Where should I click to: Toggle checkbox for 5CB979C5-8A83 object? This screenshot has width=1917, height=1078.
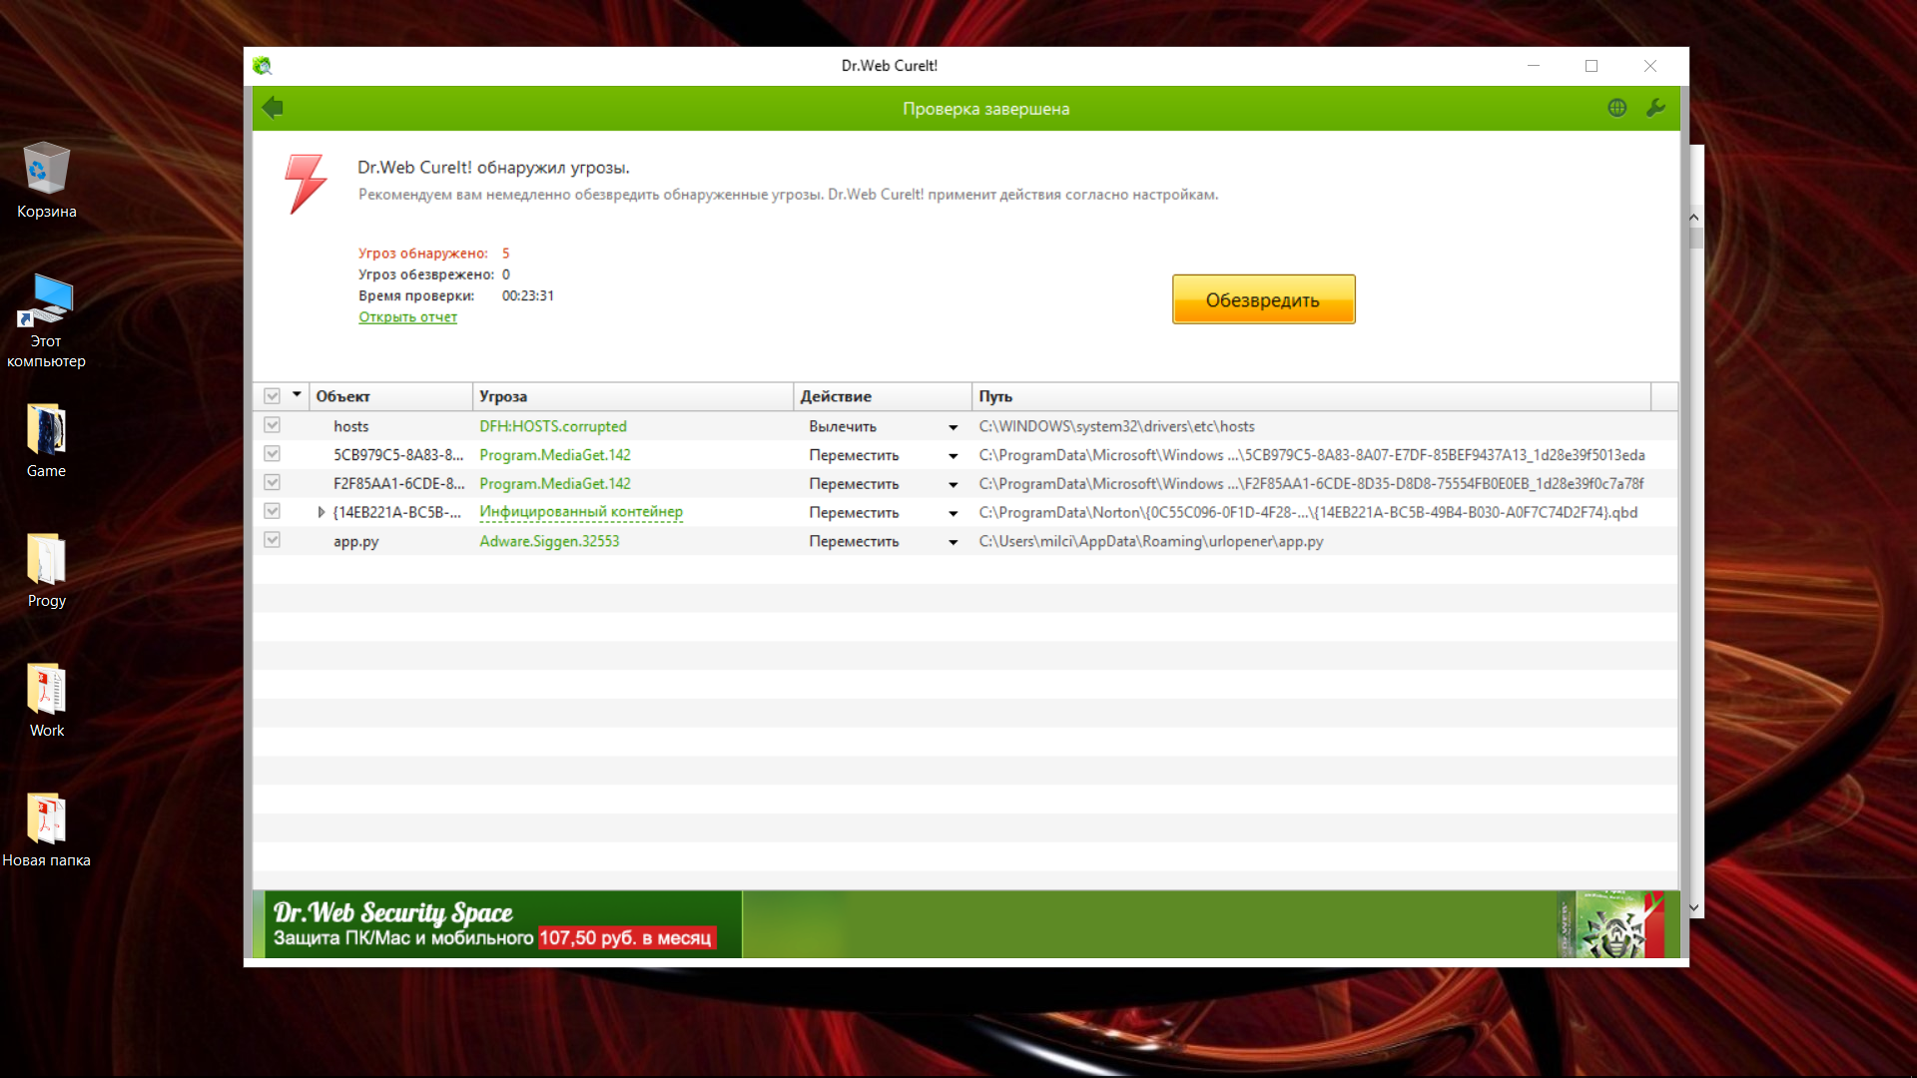coord(272,454)
